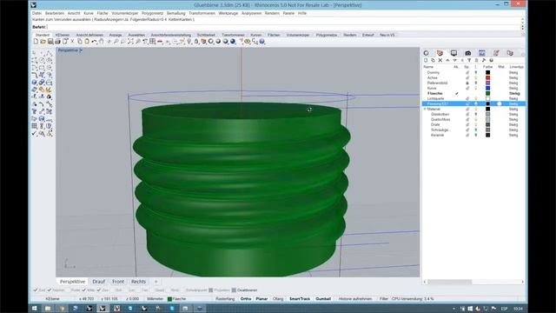Click the Windows Start button
The width and height of the screenshot is (556, 313).
pos(35,309)
